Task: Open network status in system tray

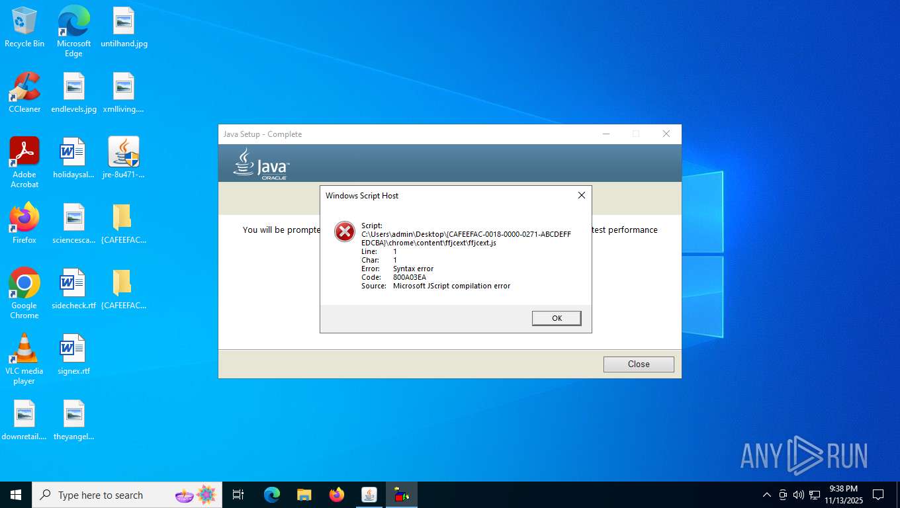Action: (815, 495)
